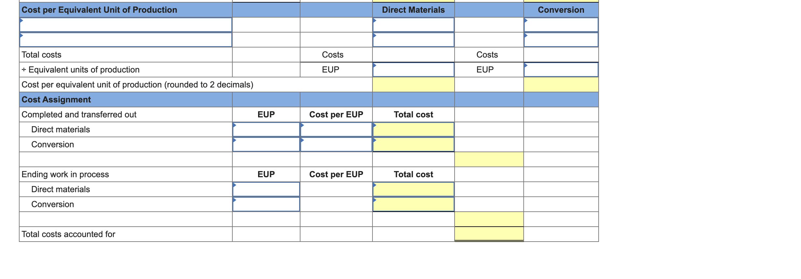
Task: Select second Conversion cost input cell
Action: pyautogui.click(x=561, y=40)
